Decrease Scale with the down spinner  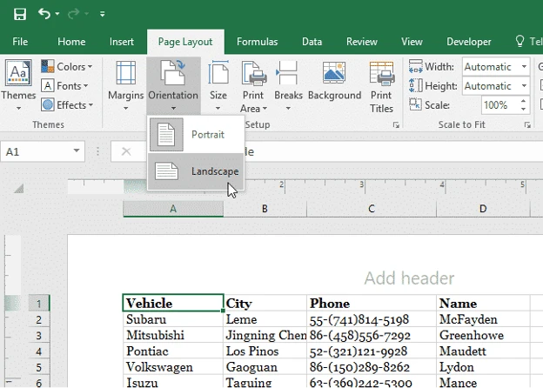coord(523,109)
